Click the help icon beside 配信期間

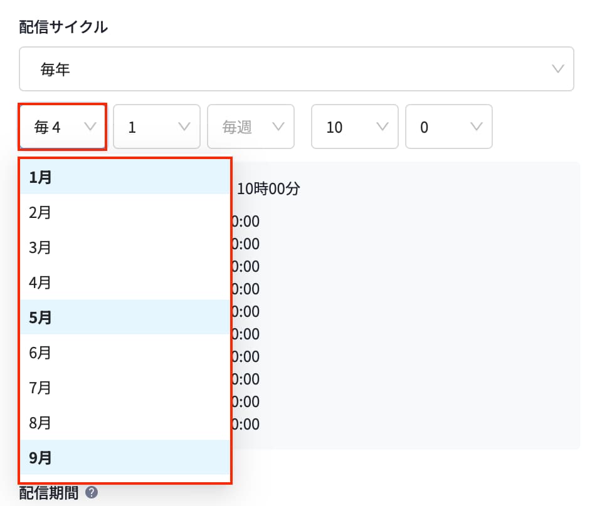[92, 493]
